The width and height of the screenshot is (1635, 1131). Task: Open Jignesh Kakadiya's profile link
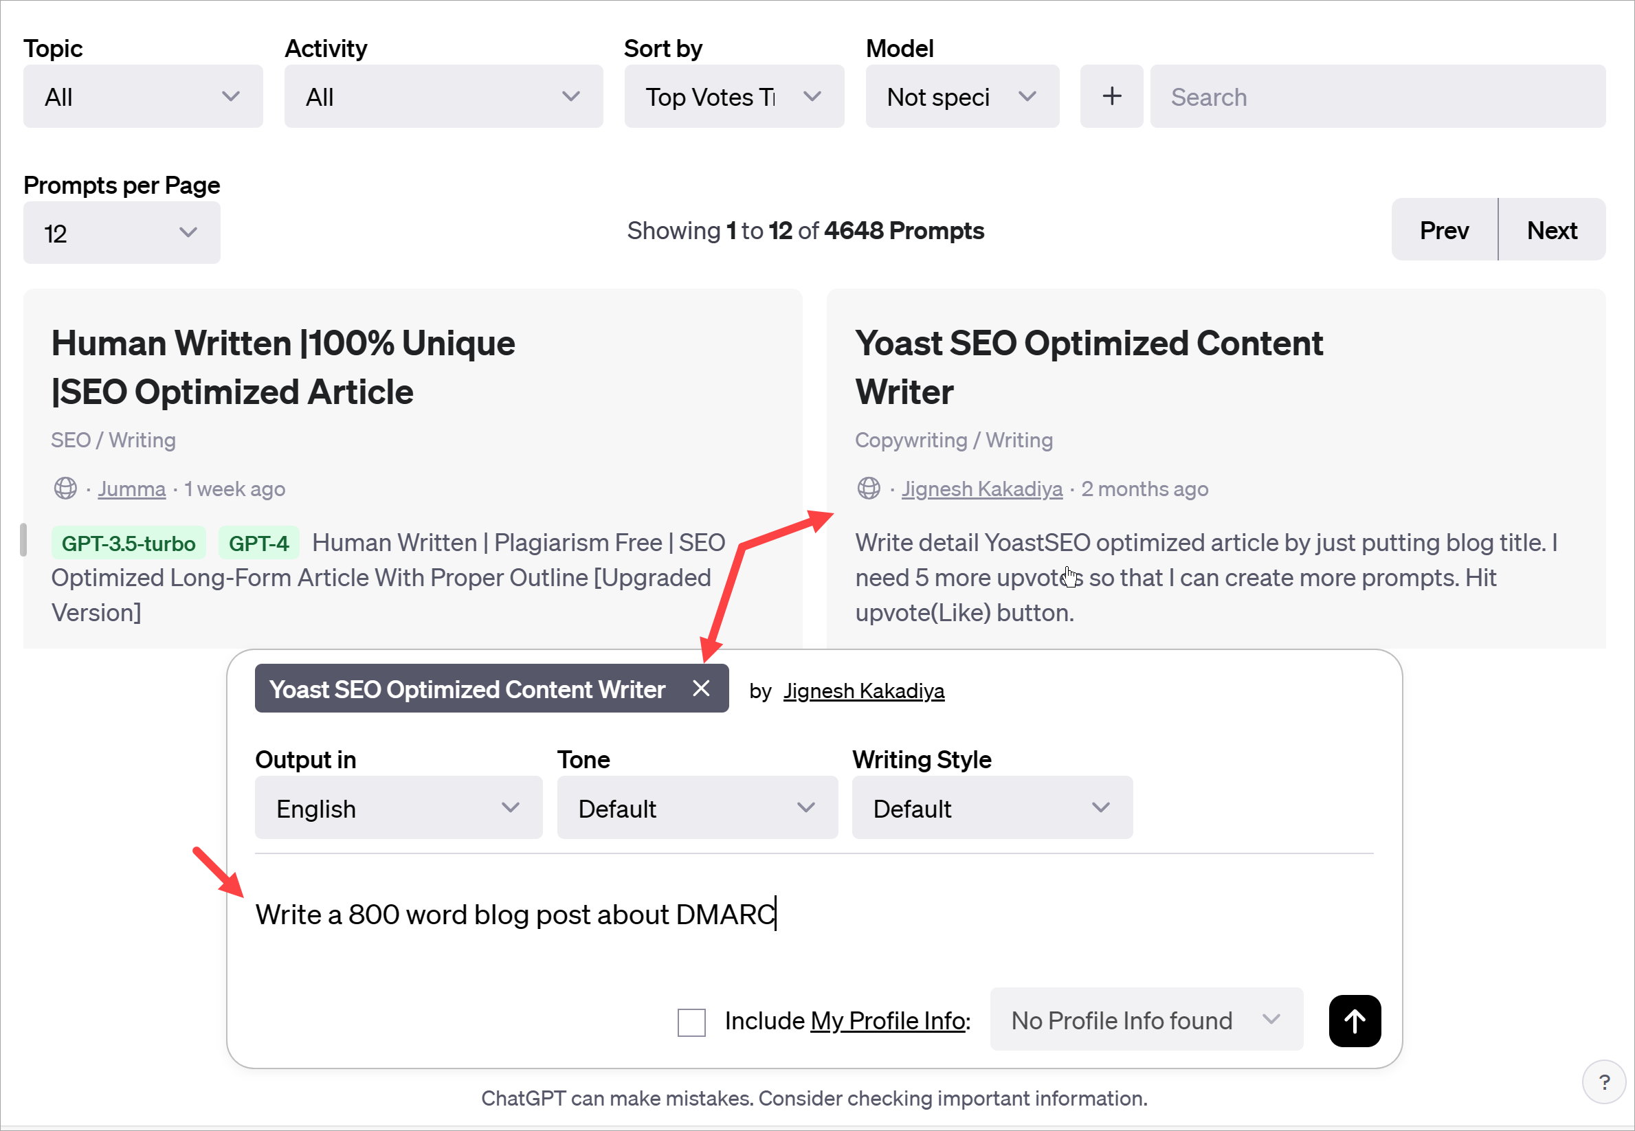point(981,489)
